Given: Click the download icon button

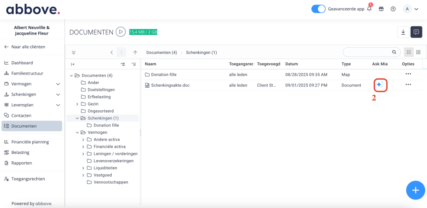Looking at the screenshot, I should [403, 32].
